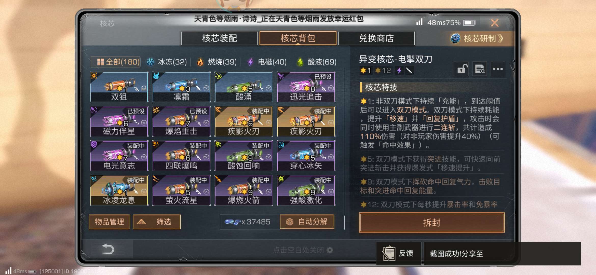Click the back arrow icon
596x275 pixels.
tap(108, 249)
